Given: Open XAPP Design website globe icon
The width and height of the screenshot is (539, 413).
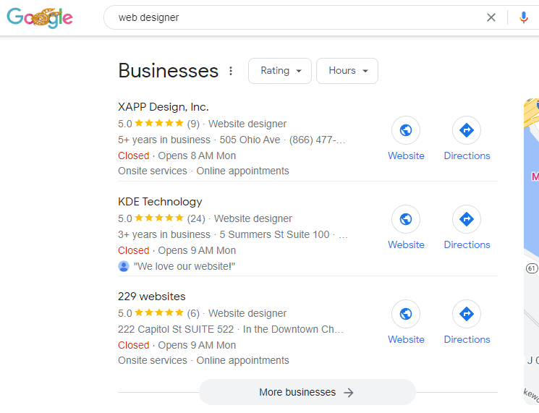Looking at the screenshot, I should [406, 131].
